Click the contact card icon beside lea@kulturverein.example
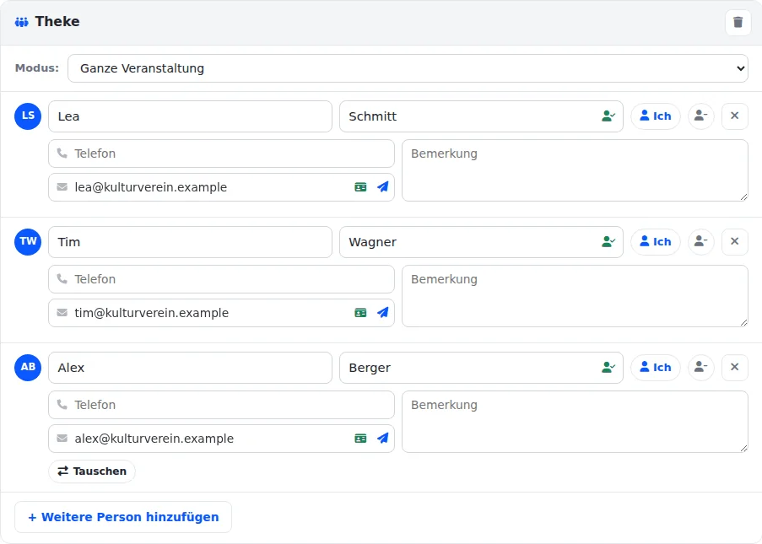The width and height of the screenshot is (762, 544). 360,187
